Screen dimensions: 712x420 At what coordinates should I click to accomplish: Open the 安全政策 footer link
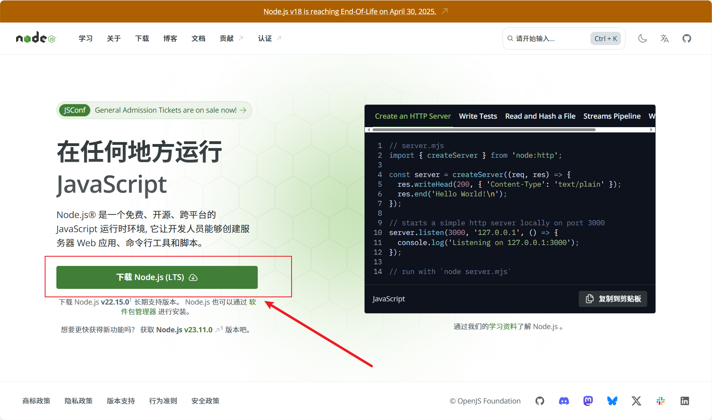[205, 401]
